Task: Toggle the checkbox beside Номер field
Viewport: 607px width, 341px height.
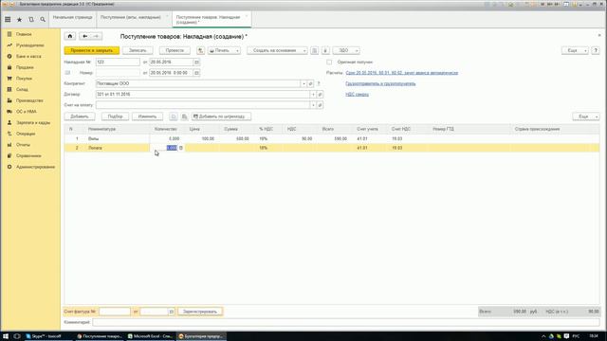Action: point(67,73)
